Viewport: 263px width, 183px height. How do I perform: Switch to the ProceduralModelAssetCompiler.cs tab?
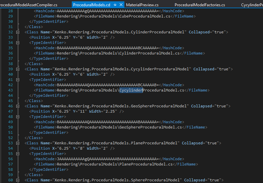click(x=28, y=5)
